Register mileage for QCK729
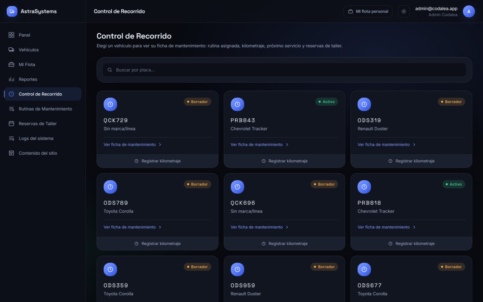This screenshot has height=302, width=483. coord(157,161)
